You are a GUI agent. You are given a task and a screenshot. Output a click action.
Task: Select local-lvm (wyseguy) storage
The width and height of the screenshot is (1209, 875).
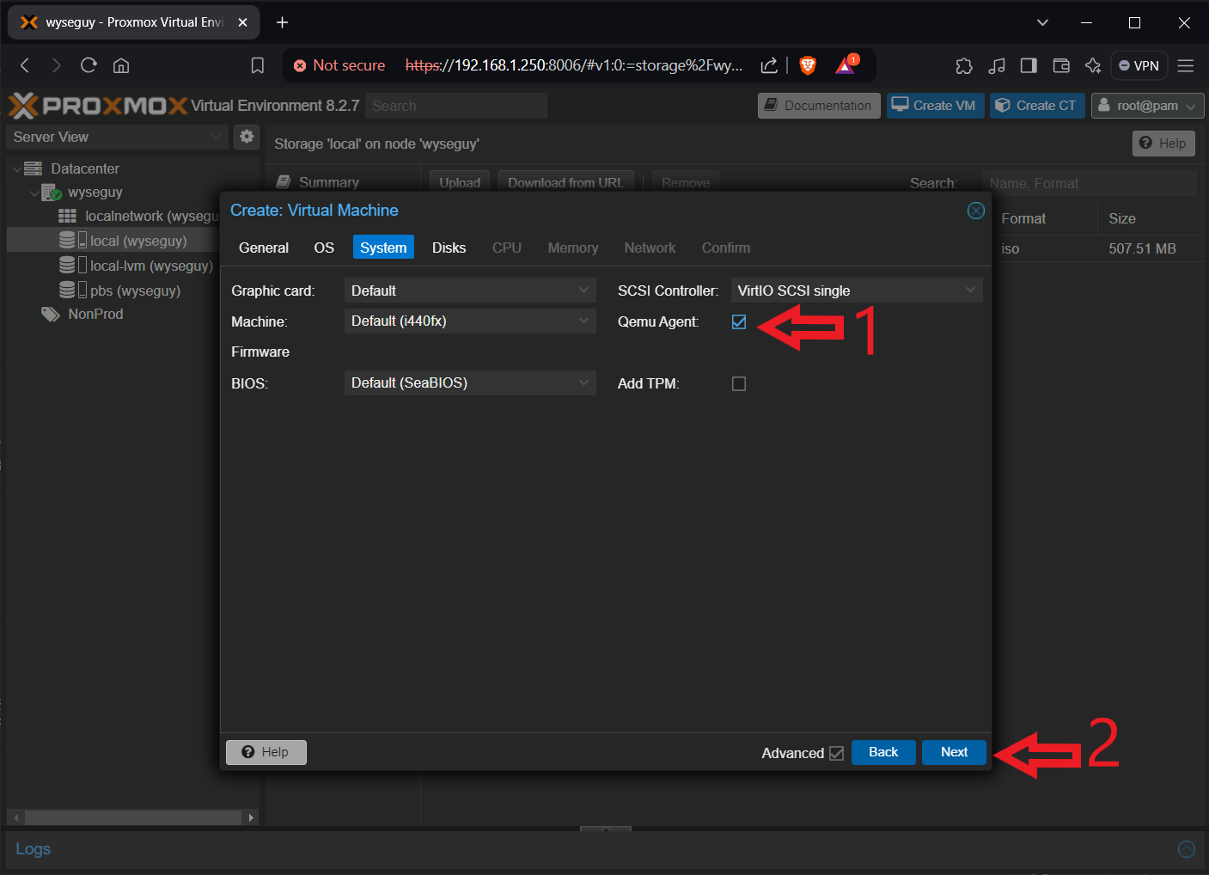pos(136,266)
